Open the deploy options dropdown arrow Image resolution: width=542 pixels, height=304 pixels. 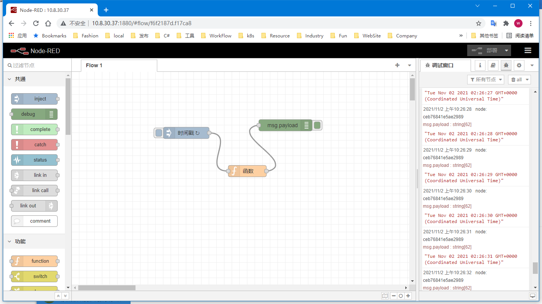(x=506, y=50)
